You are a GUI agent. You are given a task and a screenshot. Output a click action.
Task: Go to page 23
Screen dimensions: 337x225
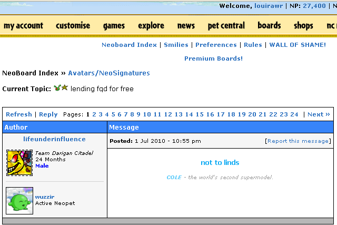point(284,114)
